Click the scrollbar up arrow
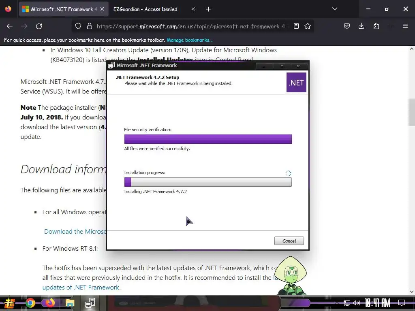Image resolution: width=415 pixels, height=311 pixels. (411, 49)
